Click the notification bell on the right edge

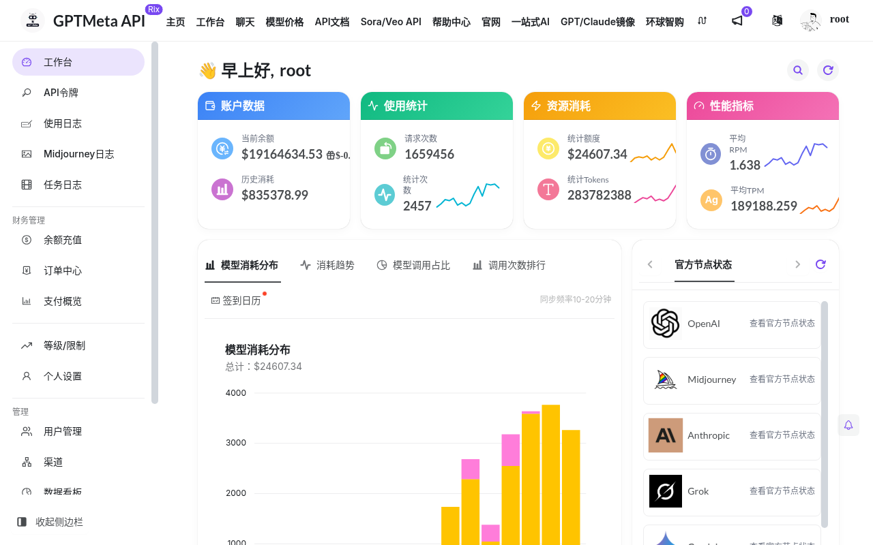click(x=848, y=425)
